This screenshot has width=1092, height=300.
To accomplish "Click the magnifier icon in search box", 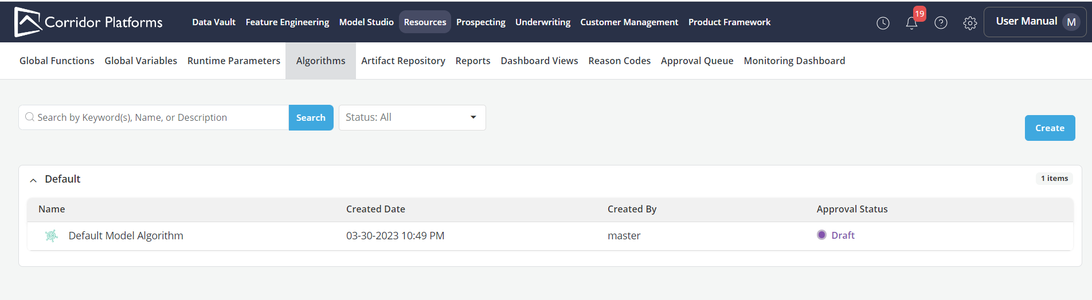I will pos(30,117).
